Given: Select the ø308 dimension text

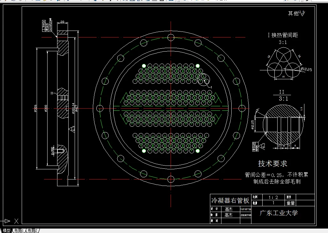Looking at the screenshot, I should click(x=46, y=108).
